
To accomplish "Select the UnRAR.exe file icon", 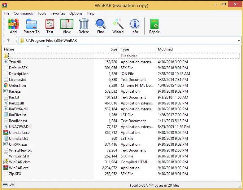I will point(6,144).
